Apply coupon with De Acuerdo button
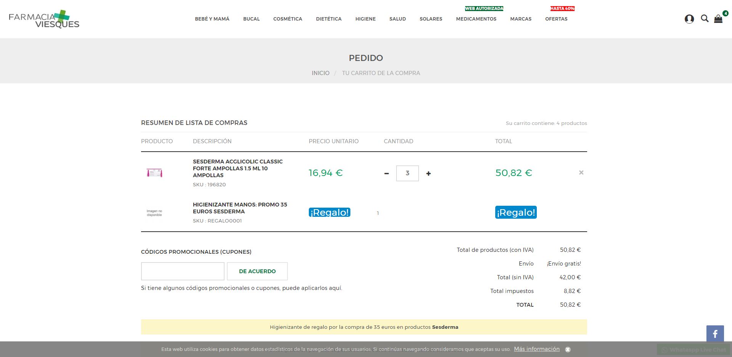The width and height of the screenshot is (732, 357). (x=257, y=271)
